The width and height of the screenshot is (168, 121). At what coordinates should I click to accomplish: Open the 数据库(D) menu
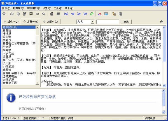tap(18, 8)
